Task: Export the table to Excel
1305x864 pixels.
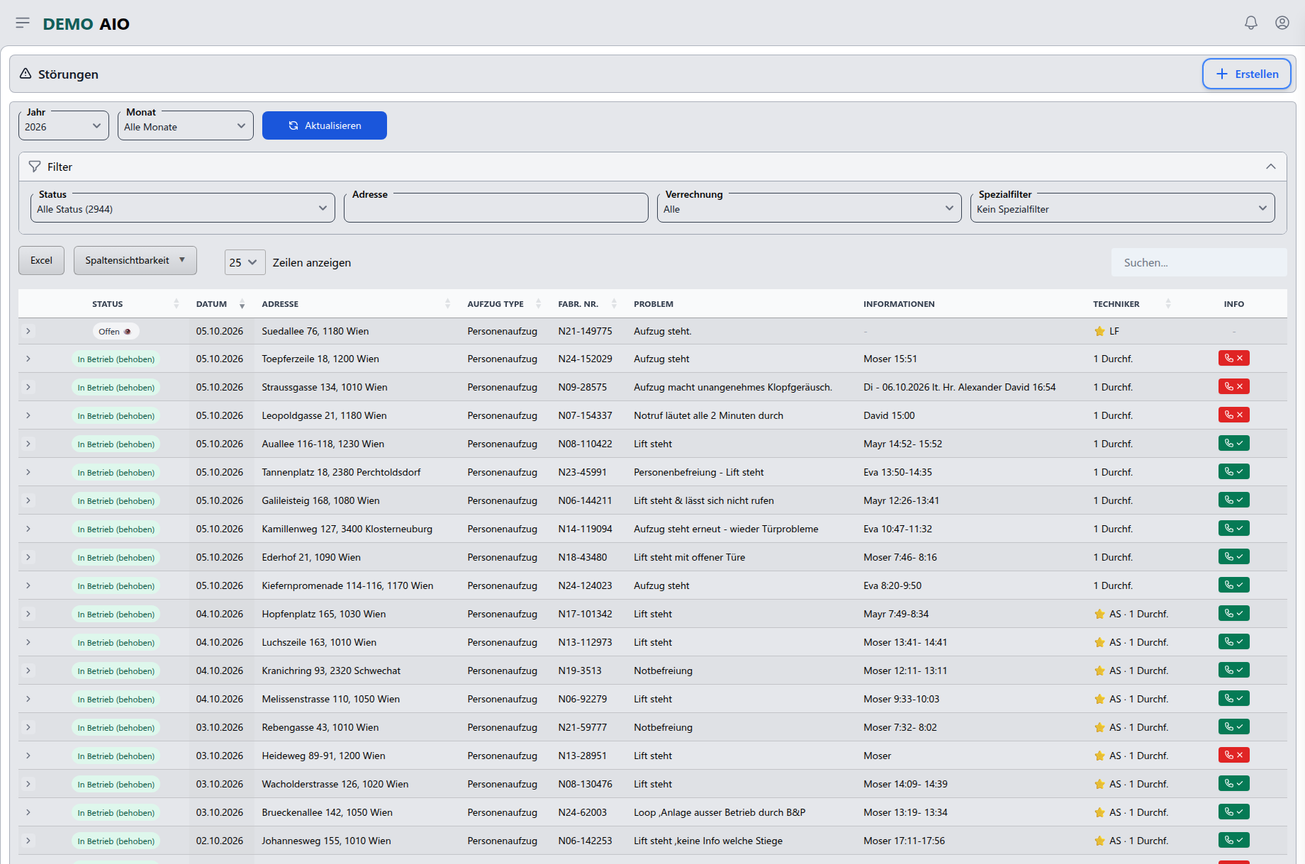Action: 42,260
